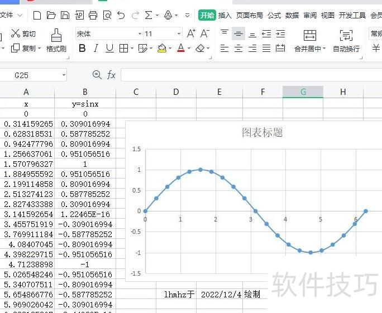Viewport: 382px width, 313px height.
Task: Click the font color red A swatch
Action: click(x=180, y=49)
